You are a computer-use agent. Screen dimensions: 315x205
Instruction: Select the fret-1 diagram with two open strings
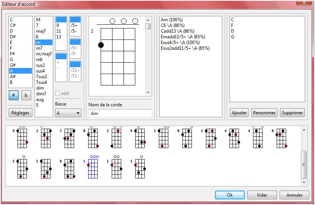coord(117,169)
